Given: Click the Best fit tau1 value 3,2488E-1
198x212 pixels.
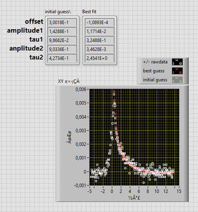Looking at the screenshot, I should click(100, 40).
